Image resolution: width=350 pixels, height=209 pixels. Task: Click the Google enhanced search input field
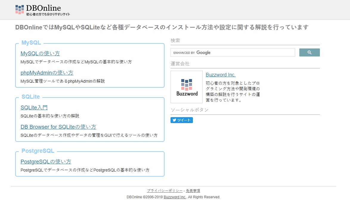click(x=233, y=53)
